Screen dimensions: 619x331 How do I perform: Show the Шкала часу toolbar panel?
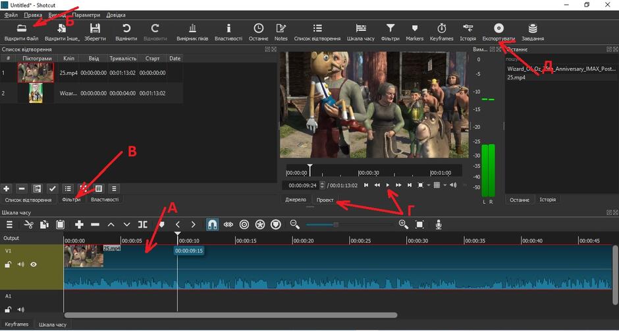(x=361, y=32)
